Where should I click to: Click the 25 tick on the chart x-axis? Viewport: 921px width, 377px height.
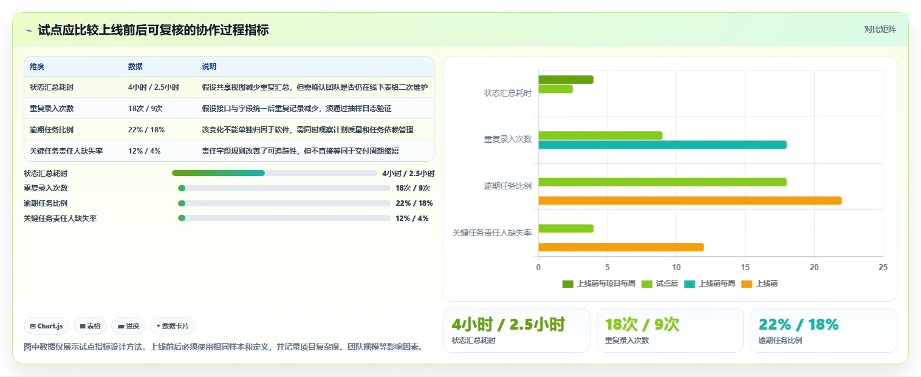point(883,267)
